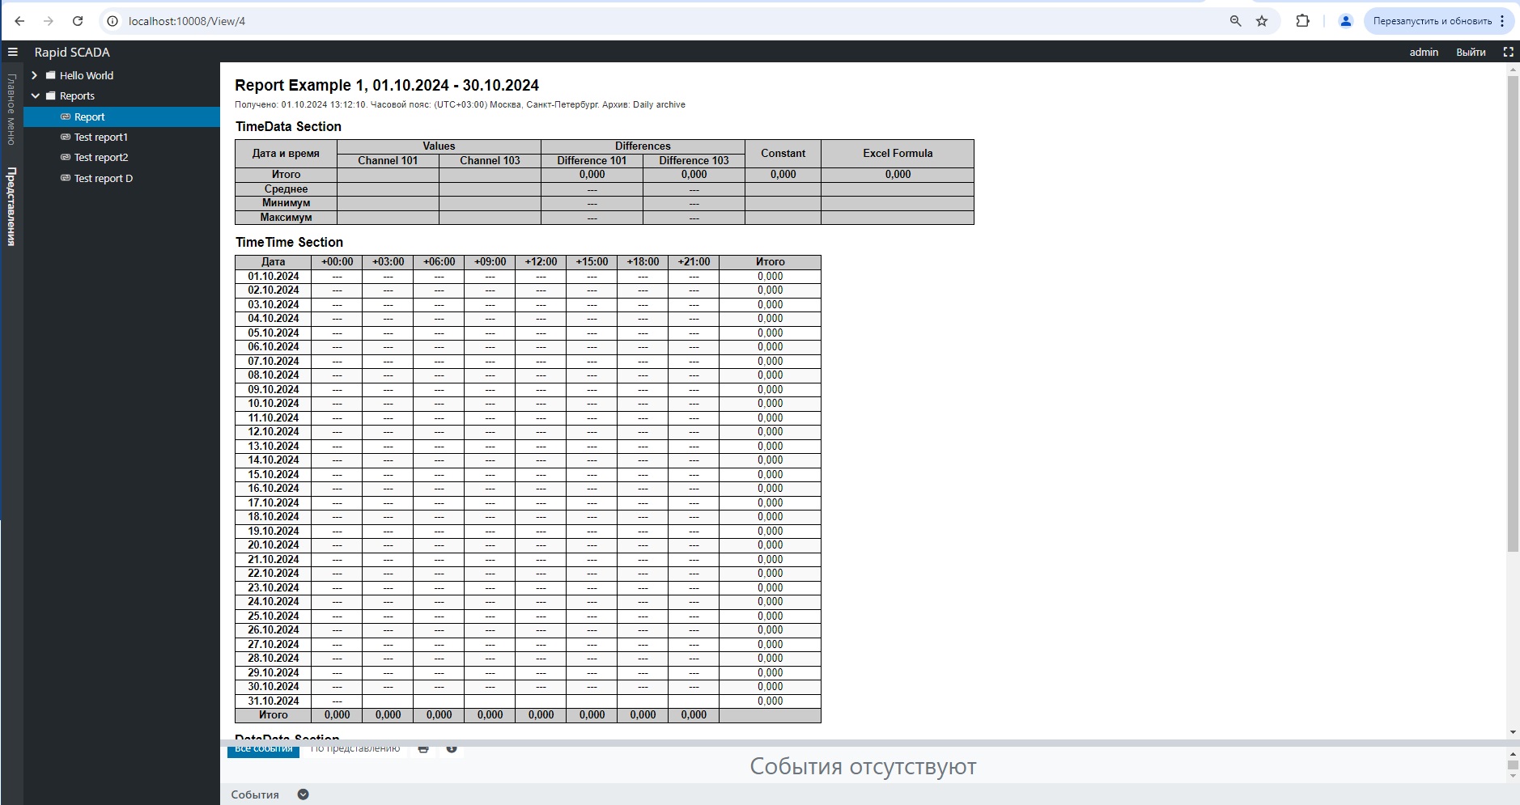Image resolution: width=1520 pixels, height=805 pixels.
Task: Go forward in browser history
Action: pos(49,21)
